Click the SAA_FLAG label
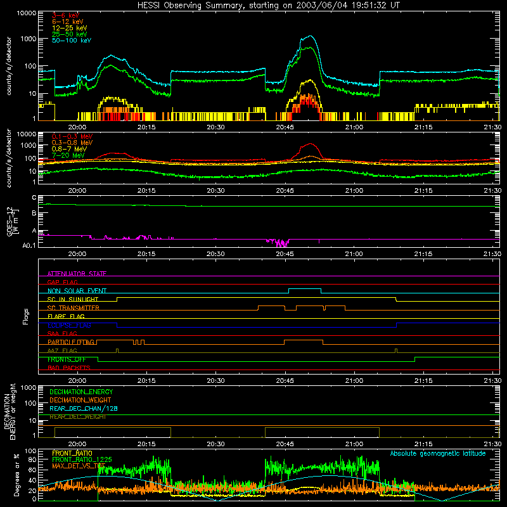The height and width of the screenshot is (507, 507). pyautogui.click(x=62, y=333)
